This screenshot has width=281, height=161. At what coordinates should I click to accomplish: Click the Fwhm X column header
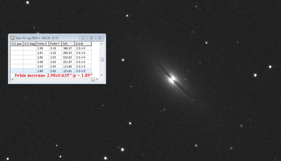tap(42, 44)
